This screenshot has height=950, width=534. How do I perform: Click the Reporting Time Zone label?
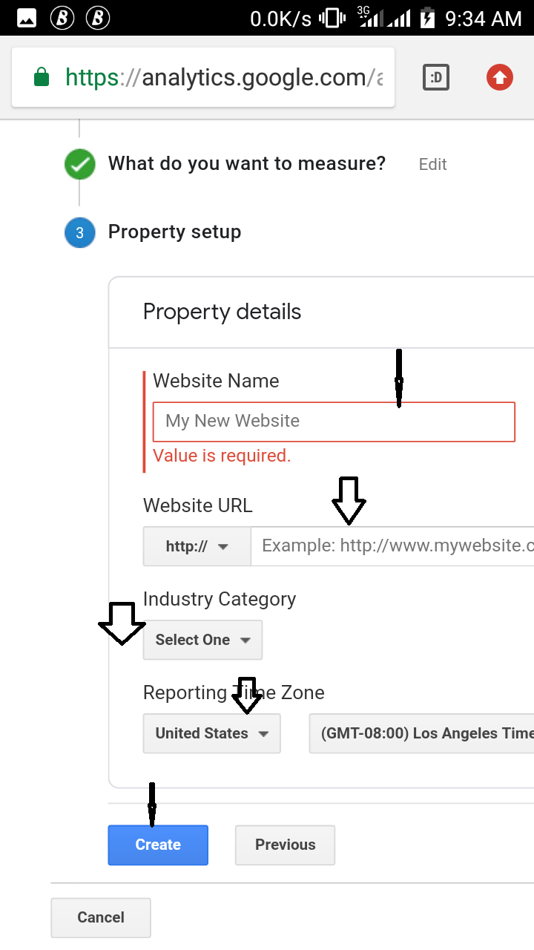coord(234,692)
